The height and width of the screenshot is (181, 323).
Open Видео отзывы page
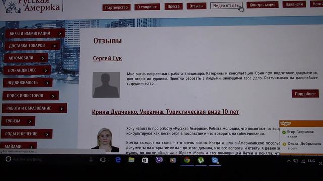pyautogui.click(x=226, y=5)
